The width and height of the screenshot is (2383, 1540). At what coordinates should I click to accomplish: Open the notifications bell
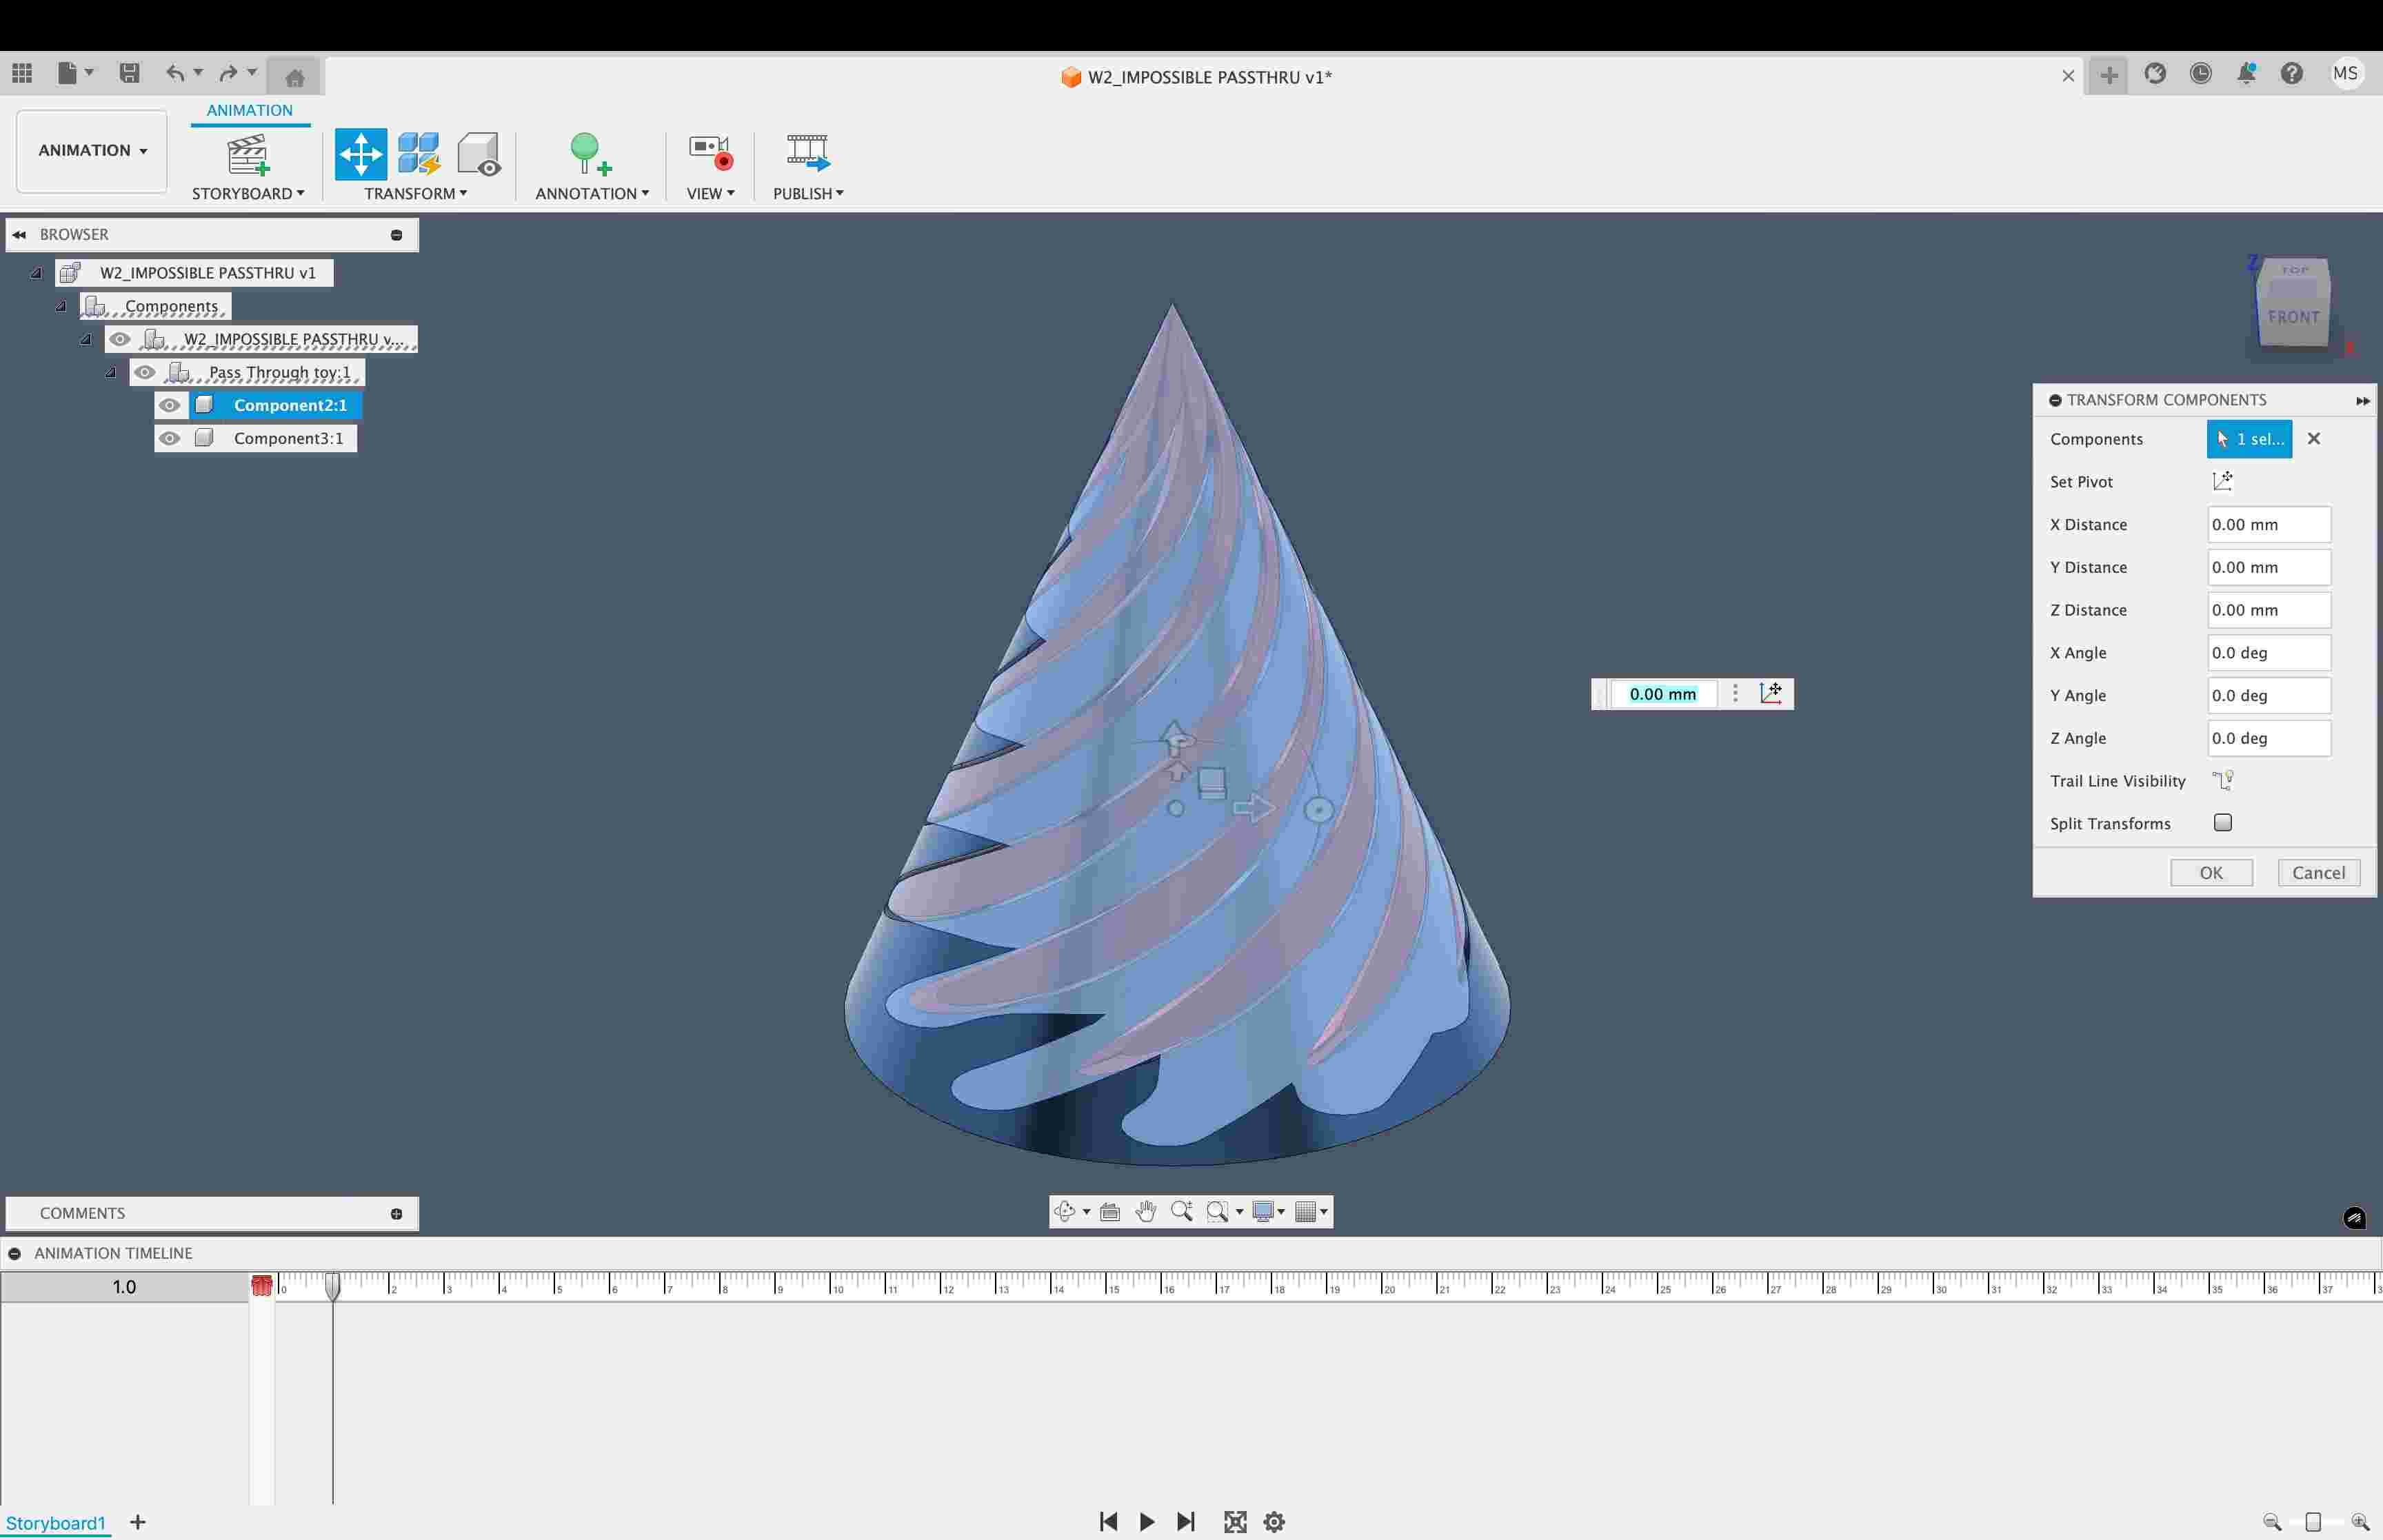coord(2246,73)
